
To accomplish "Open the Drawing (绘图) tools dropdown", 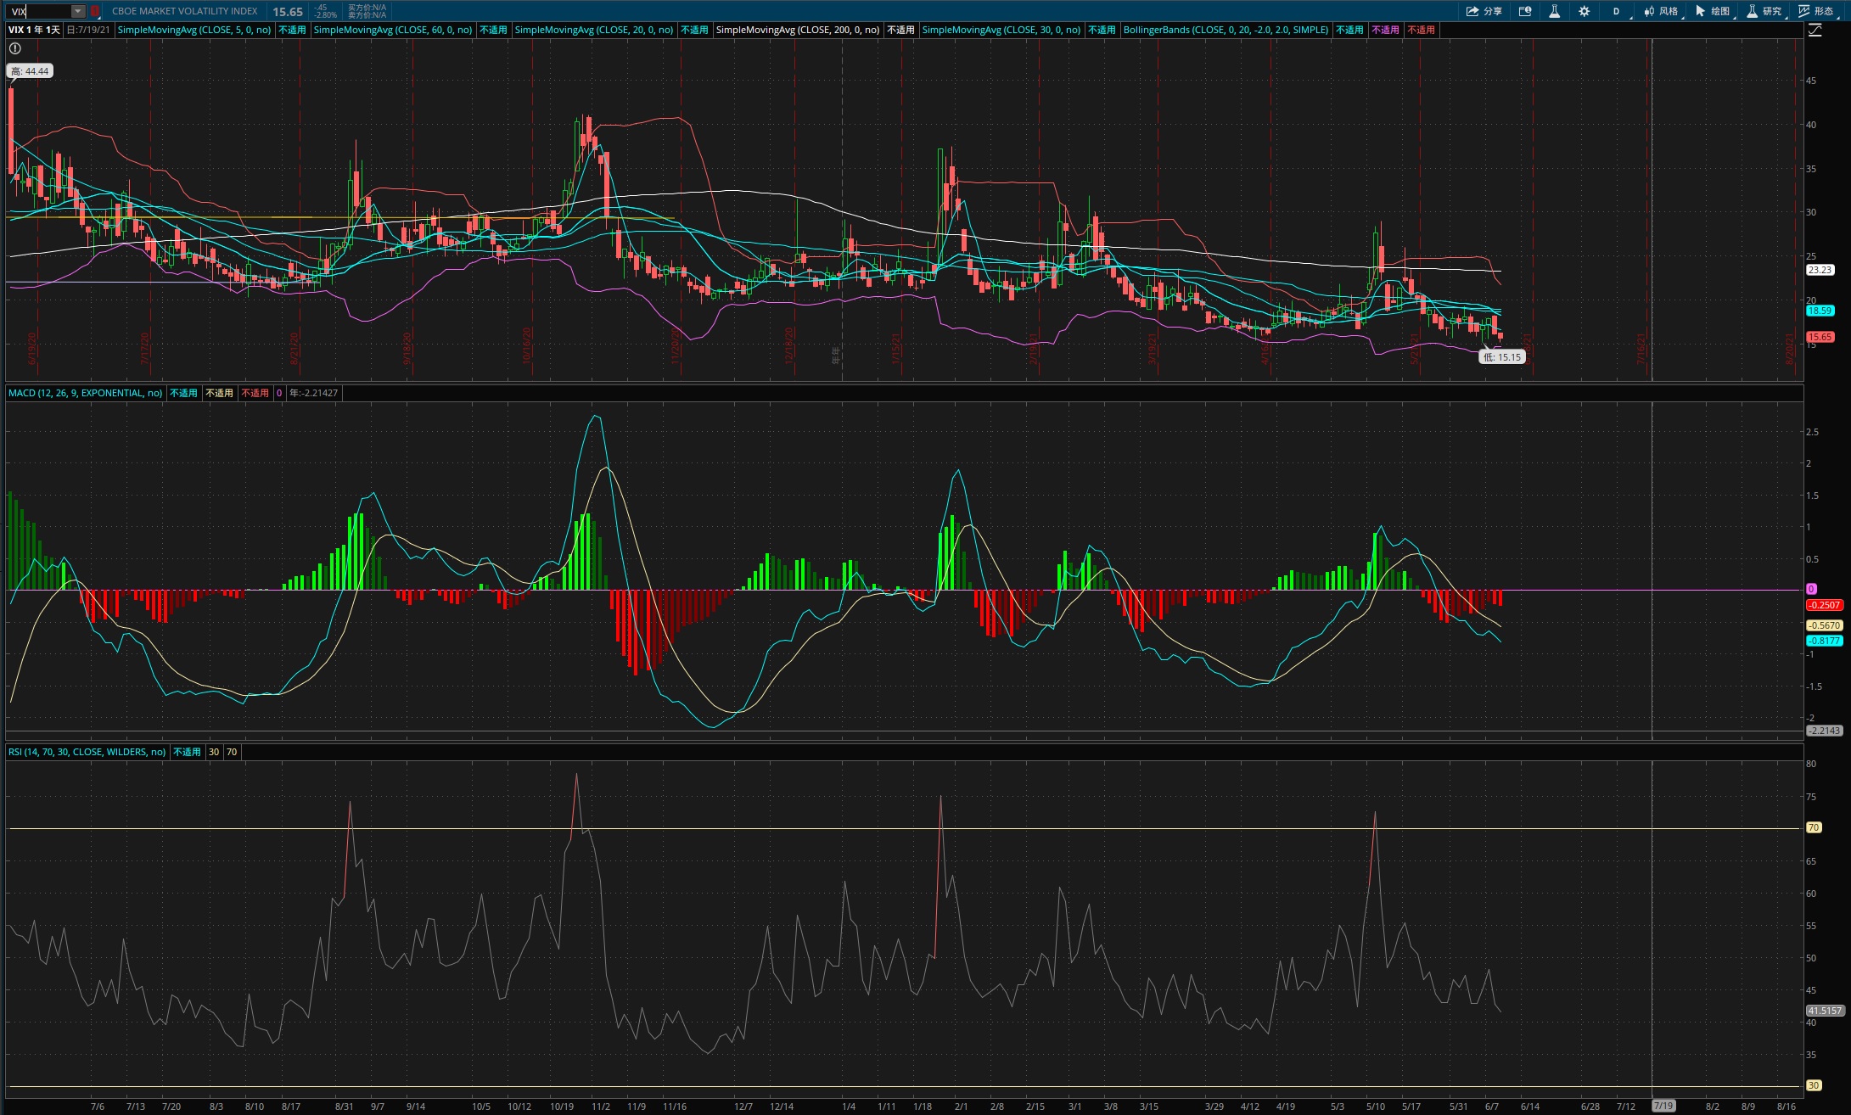I will [1713, 11].
